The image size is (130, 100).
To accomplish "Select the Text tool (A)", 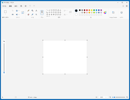I will point(36,11).
